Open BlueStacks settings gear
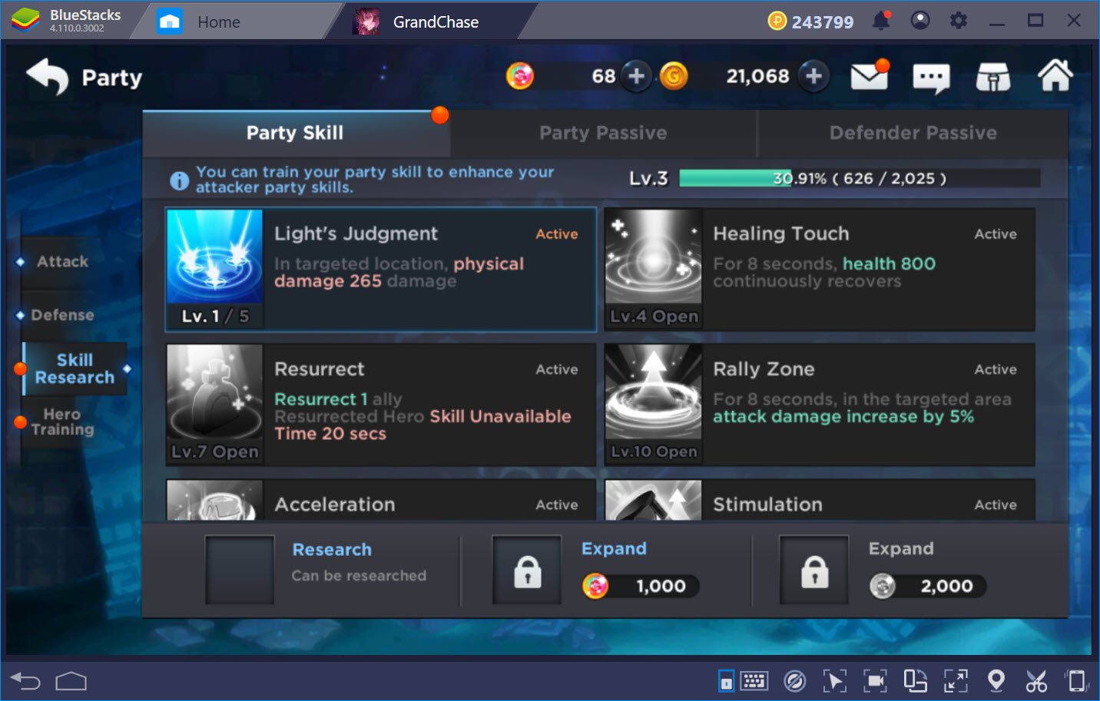This screenshot has width=1100, height=701. pos(959,21)
